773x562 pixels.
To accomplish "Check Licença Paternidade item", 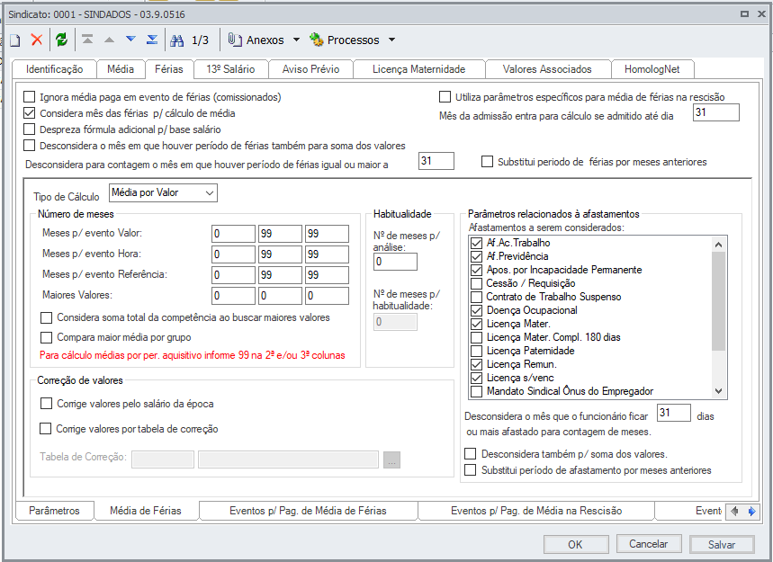I will click(476, 351).
